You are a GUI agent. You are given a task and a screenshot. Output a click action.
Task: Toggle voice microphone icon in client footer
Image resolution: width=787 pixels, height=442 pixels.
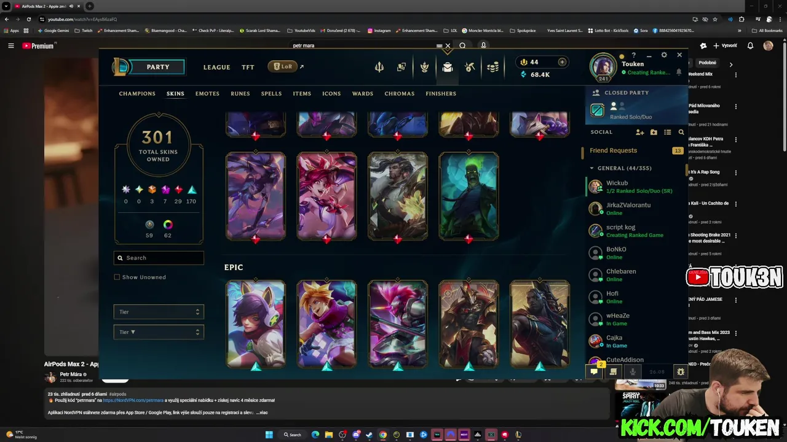632,371
